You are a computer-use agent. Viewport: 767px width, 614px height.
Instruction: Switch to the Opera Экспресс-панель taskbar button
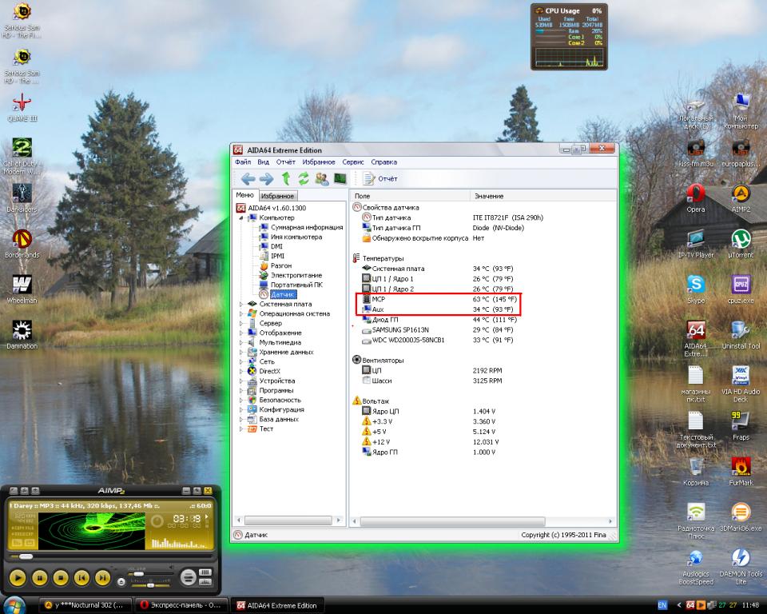point(181,605)
